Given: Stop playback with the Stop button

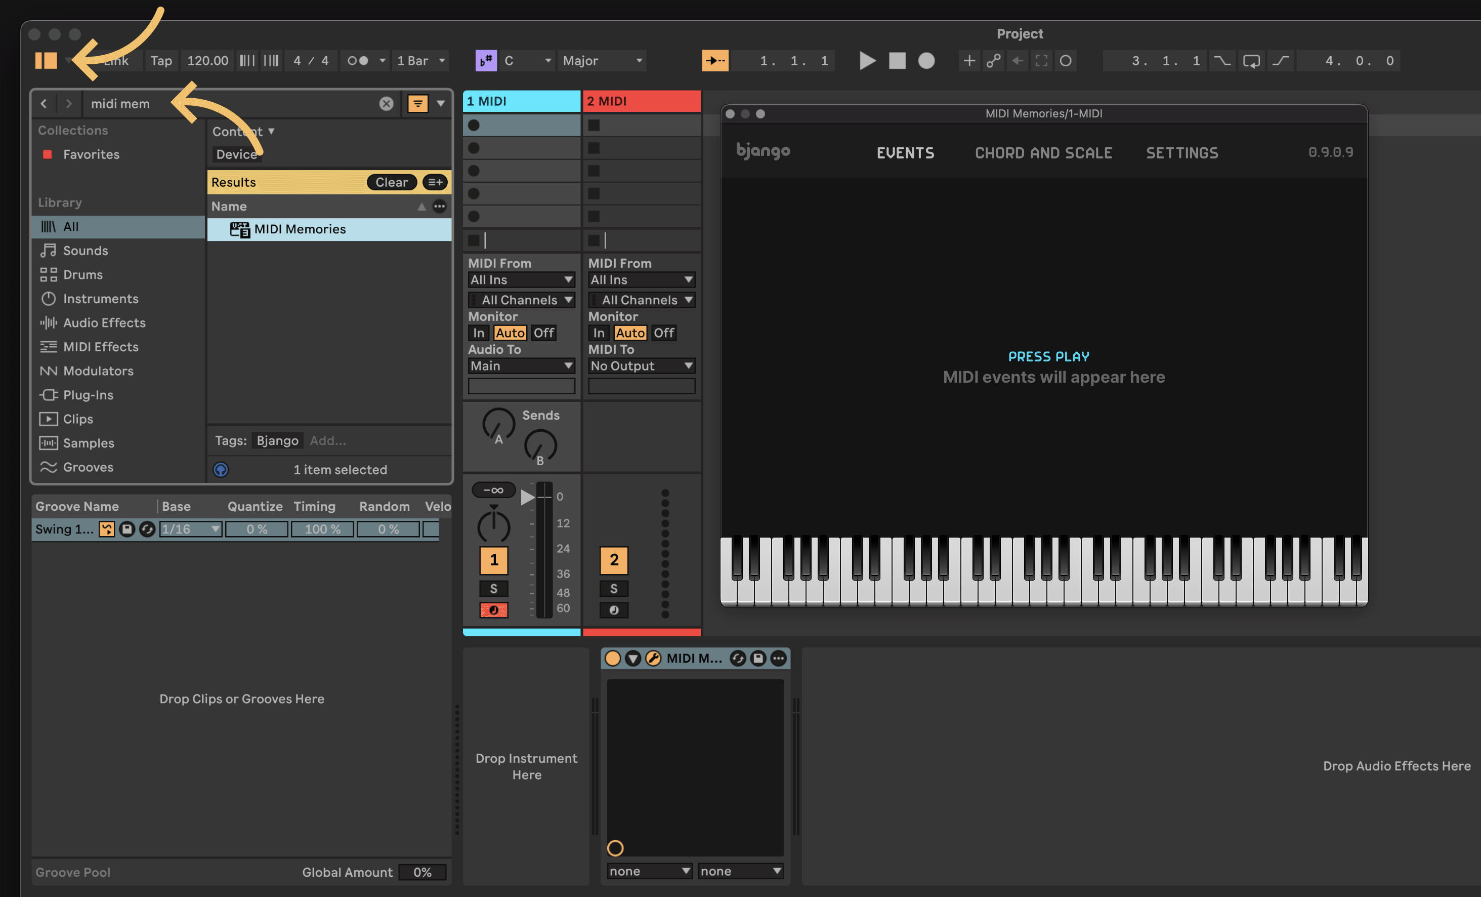Looking at the screenshot, I should click(x=897, y=61).
